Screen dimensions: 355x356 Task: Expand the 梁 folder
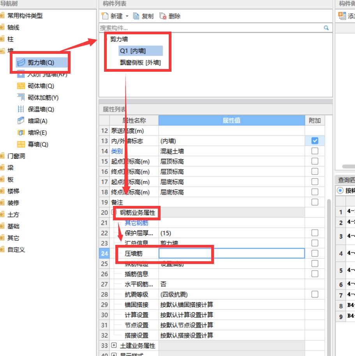click(x=2, y=168)
